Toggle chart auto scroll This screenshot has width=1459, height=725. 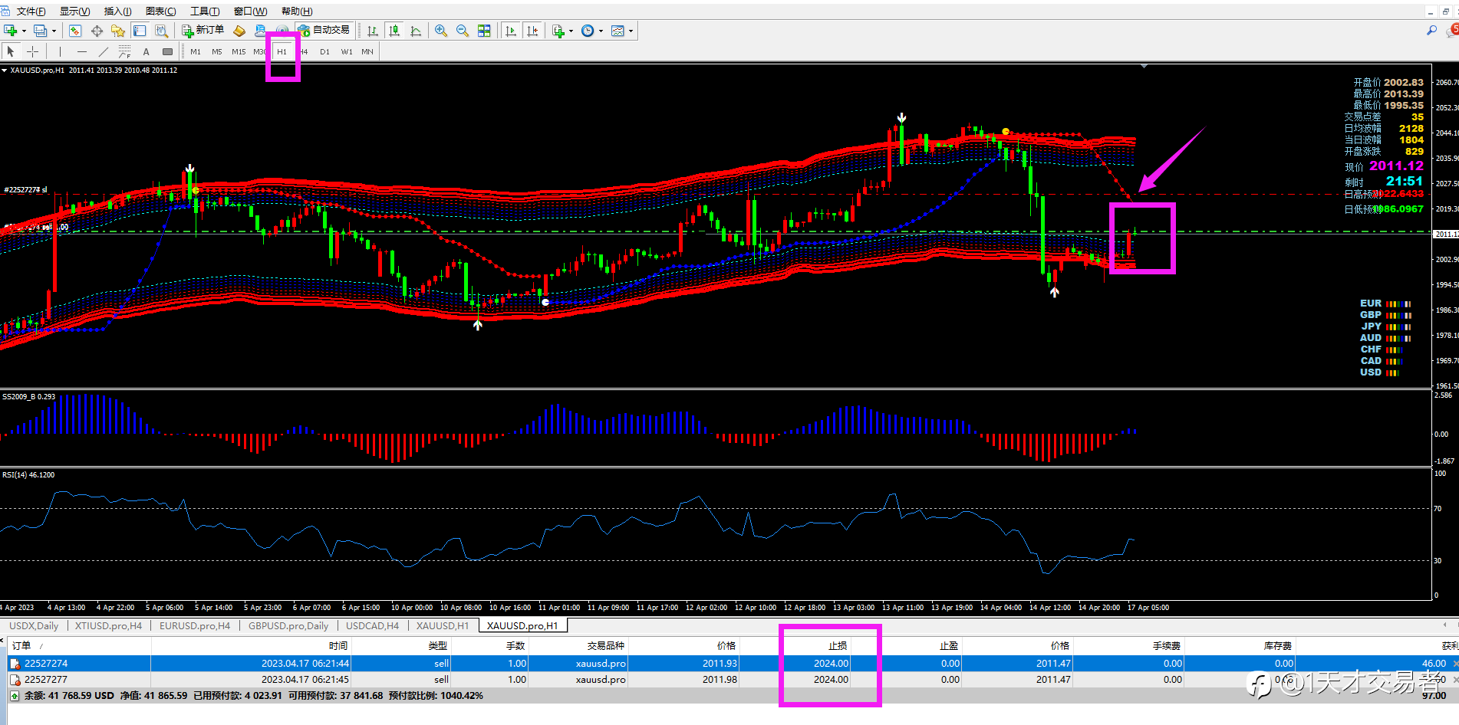[511, 31]
